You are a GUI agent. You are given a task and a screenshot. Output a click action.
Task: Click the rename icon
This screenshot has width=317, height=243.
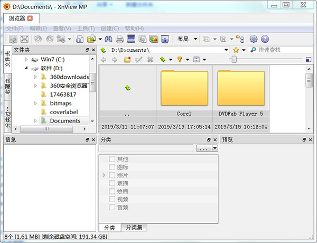(x=138, y=60)
